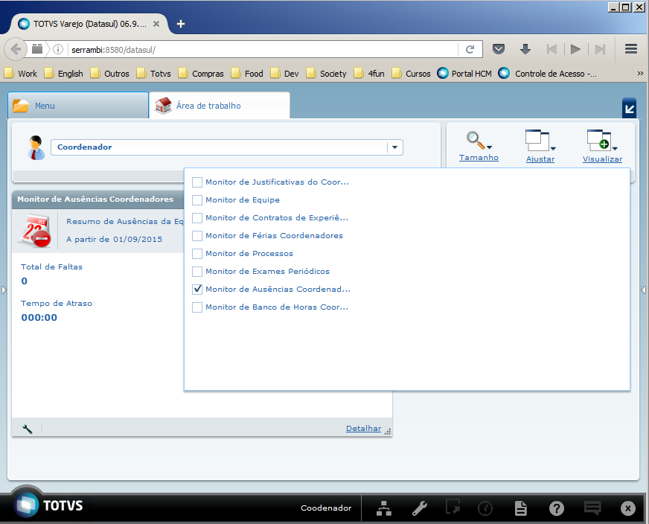Tick the Monitor de Processos checkbox

tap(197, 253)
